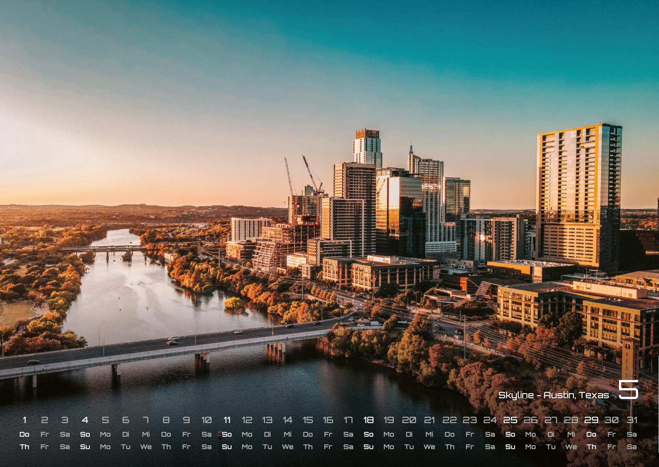659x467 pixels.
Task: Select the highlighted day number 29
Action: point(591,420)
